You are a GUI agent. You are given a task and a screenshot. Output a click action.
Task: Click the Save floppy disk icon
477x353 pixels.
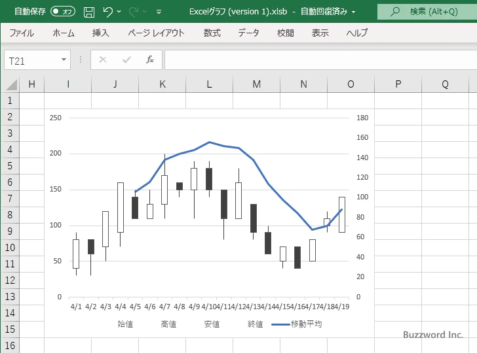pyautogui.click(x=89, y=12)
